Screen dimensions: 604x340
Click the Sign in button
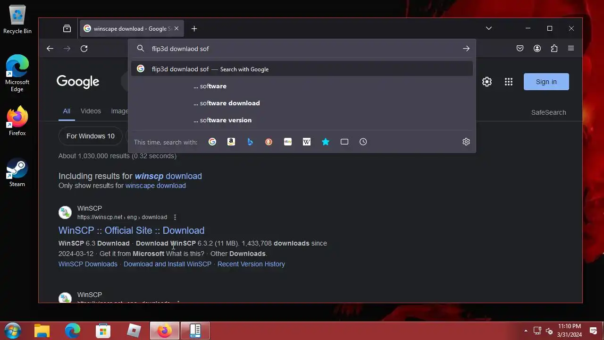pyautogui.click(x=546, y=82)
